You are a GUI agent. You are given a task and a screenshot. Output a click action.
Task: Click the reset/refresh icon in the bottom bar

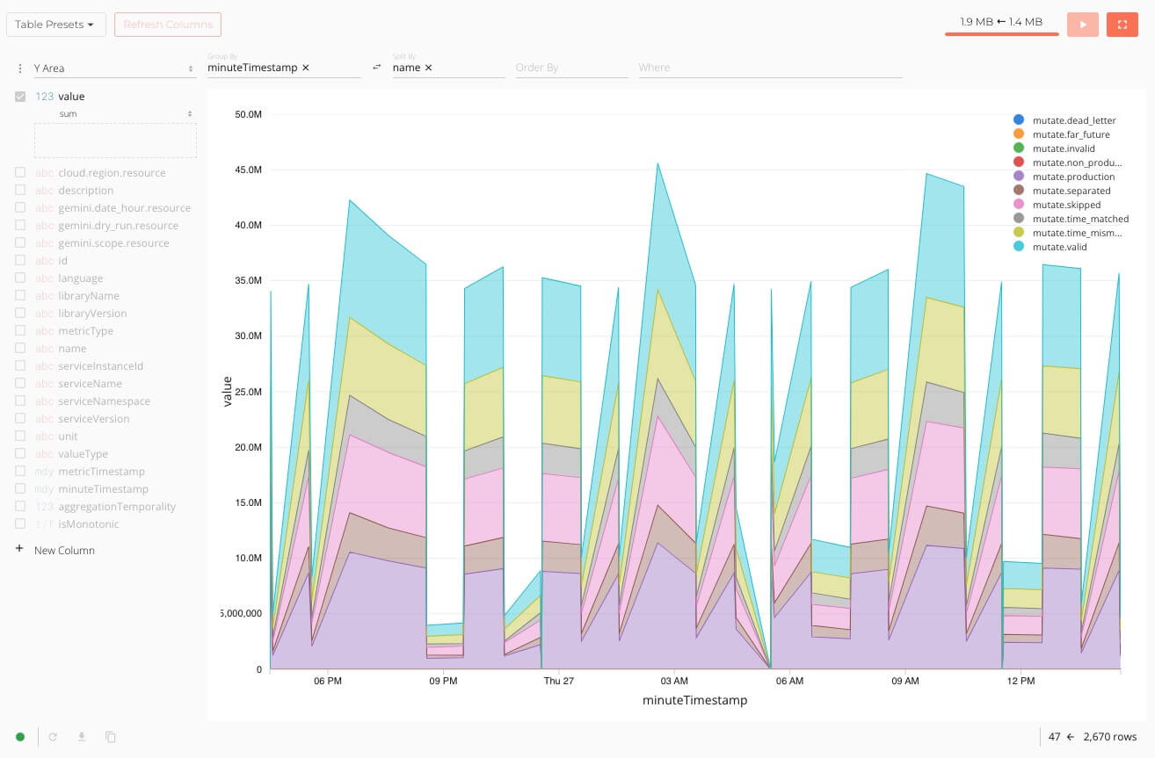[53, 737]
